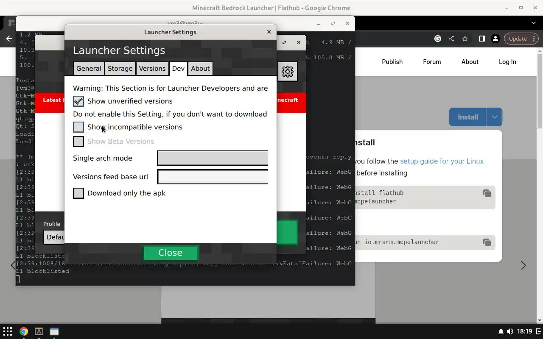Open Chrome tab search chevron
Viewport: 543px width, 339px height.
534,23
